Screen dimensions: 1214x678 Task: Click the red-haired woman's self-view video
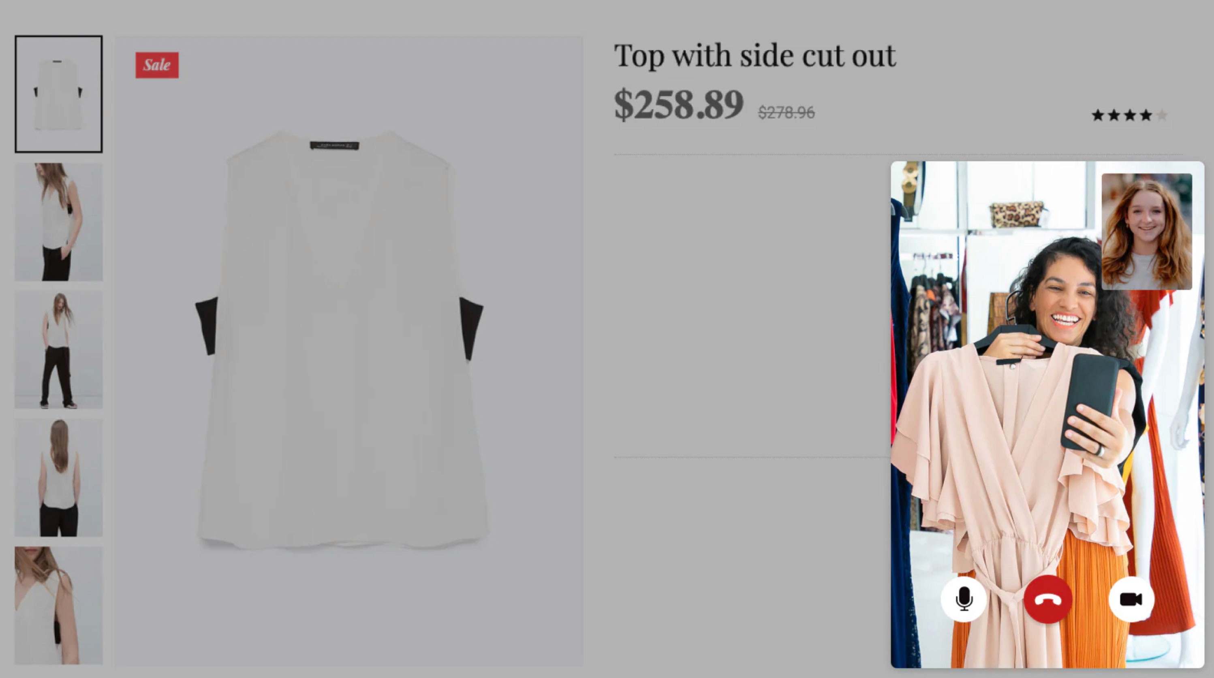(x=1147, y=231)
